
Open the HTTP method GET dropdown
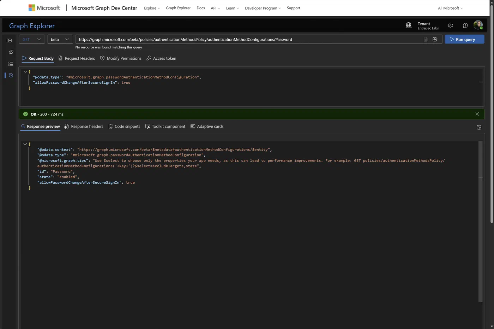click(x=32, y=39)
